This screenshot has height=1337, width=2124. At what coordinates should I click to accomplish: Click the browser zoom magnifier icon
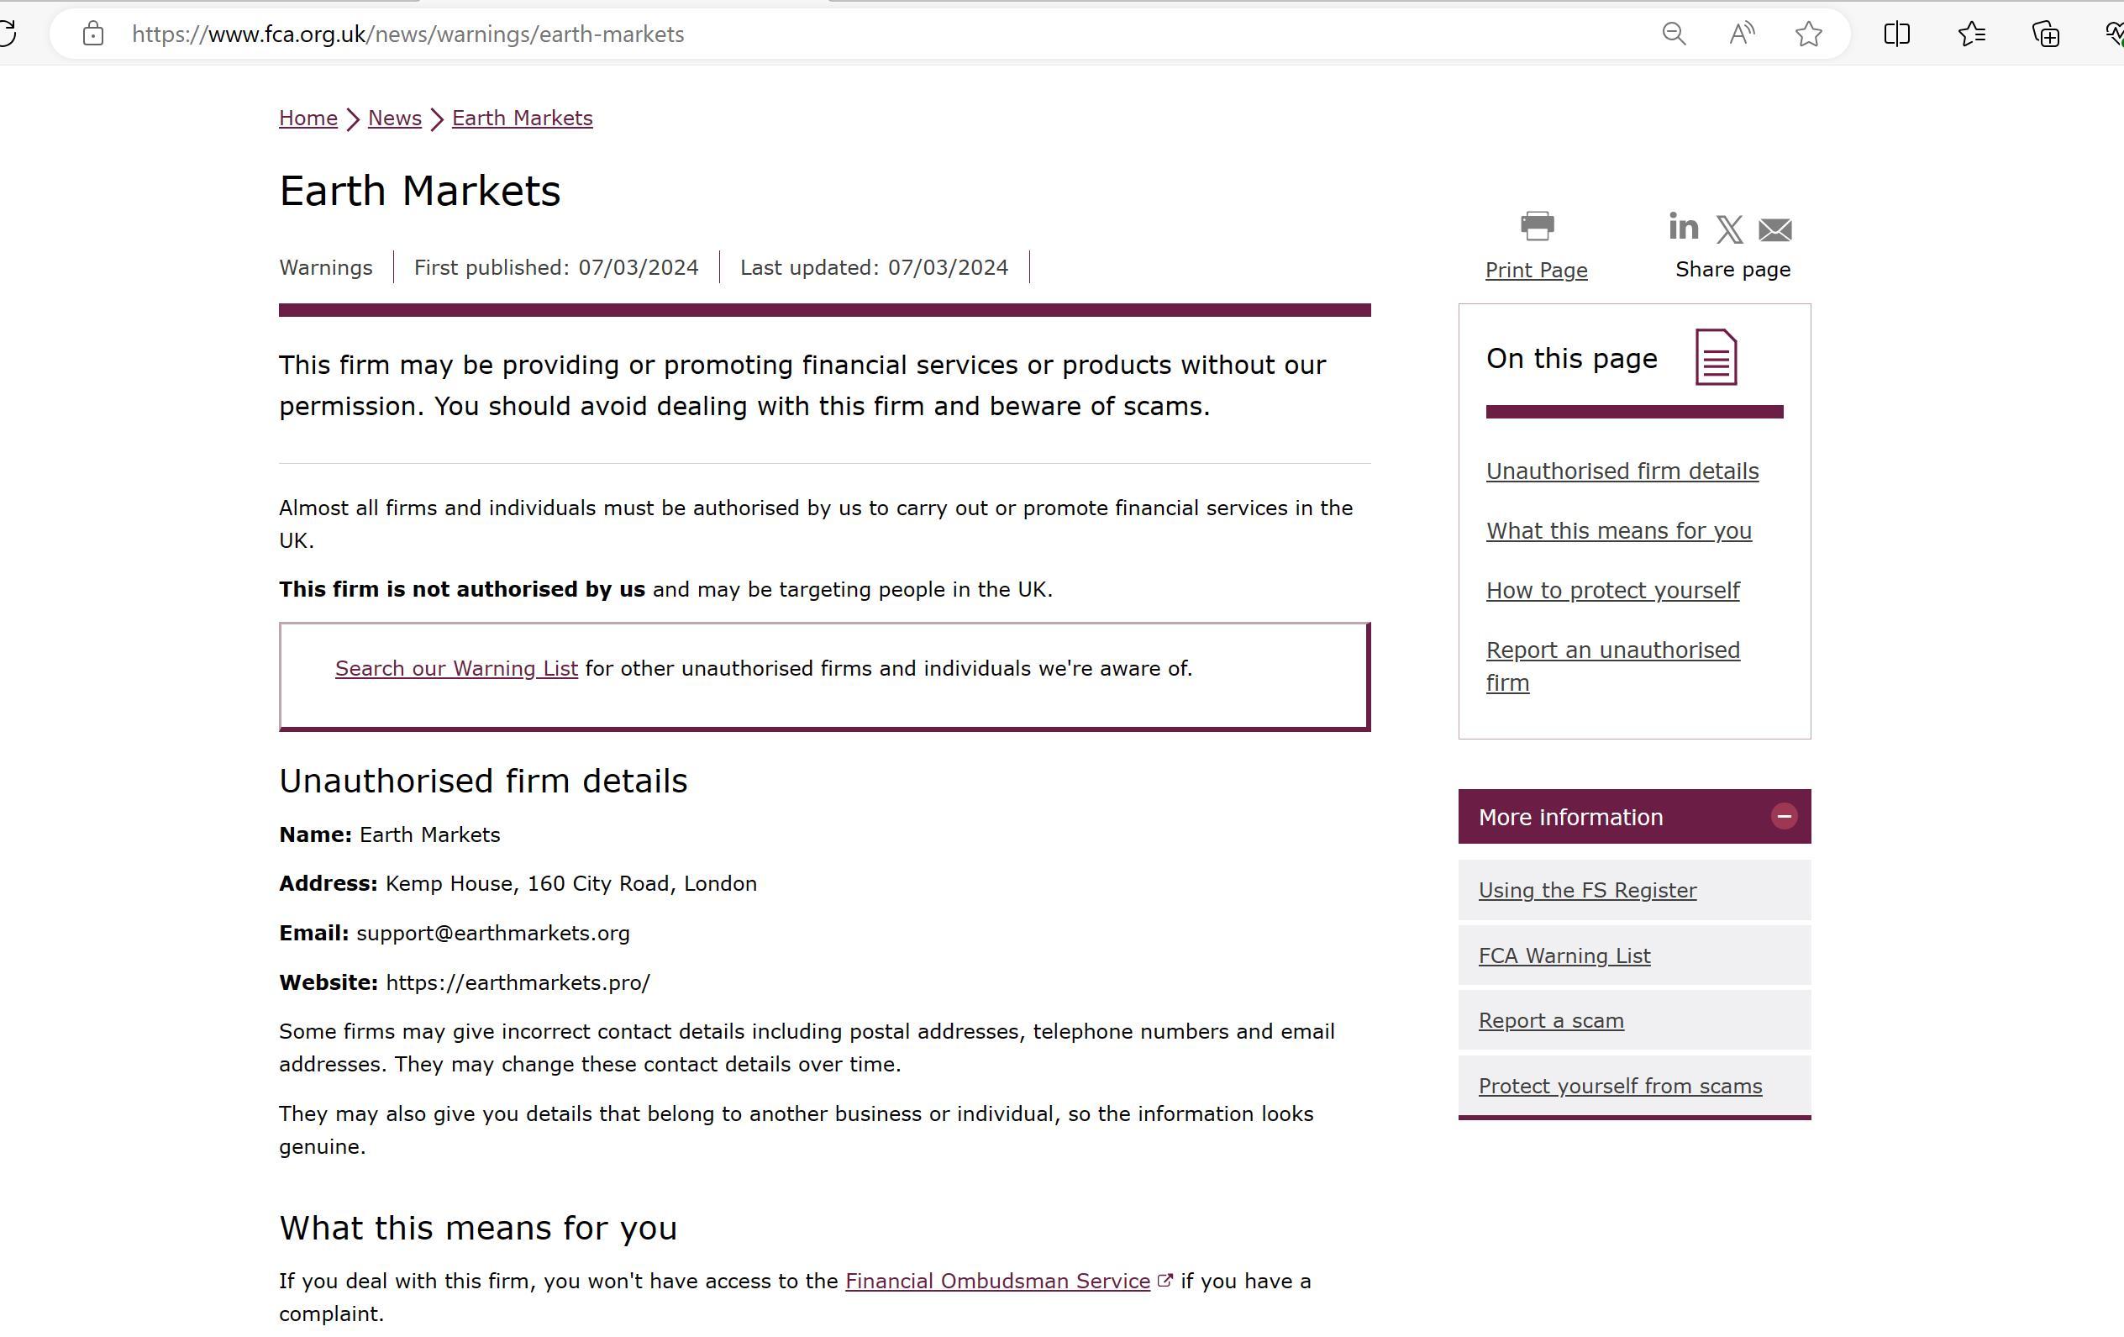coord(1674,34)
